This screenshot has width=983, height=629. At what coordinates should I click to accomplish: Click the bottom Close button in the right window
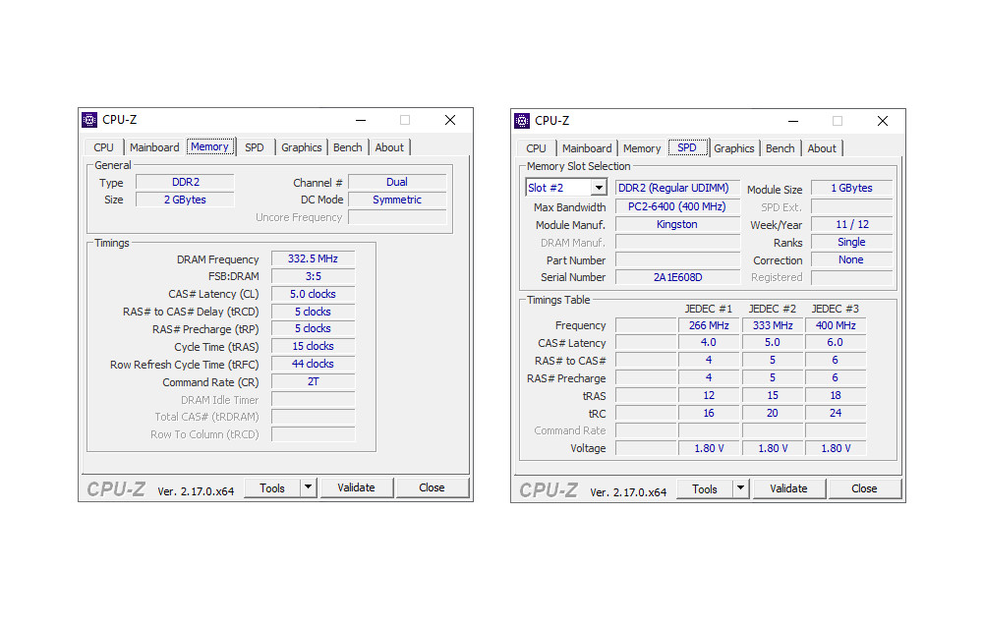(864, 488)
